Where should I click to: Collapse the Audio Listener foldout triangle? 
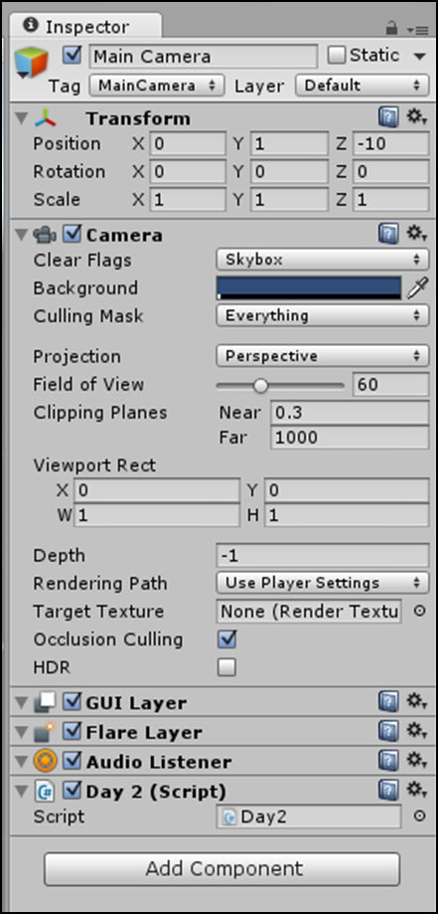point(22,761)
